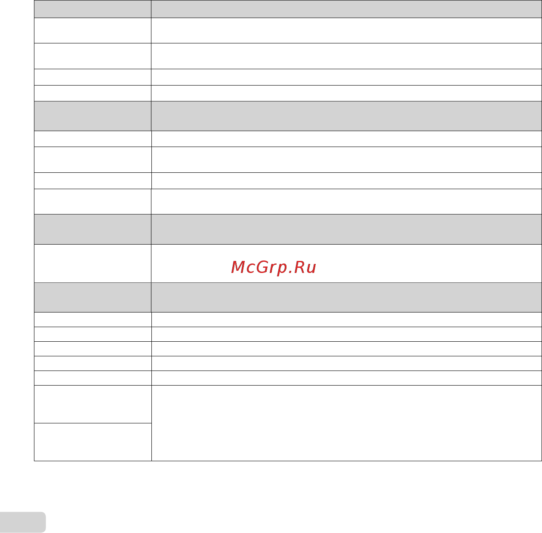The width and height of the screenshot is (542, 533).
Task: Click the narrow cell of the third gray band
Action: (92, 229)
